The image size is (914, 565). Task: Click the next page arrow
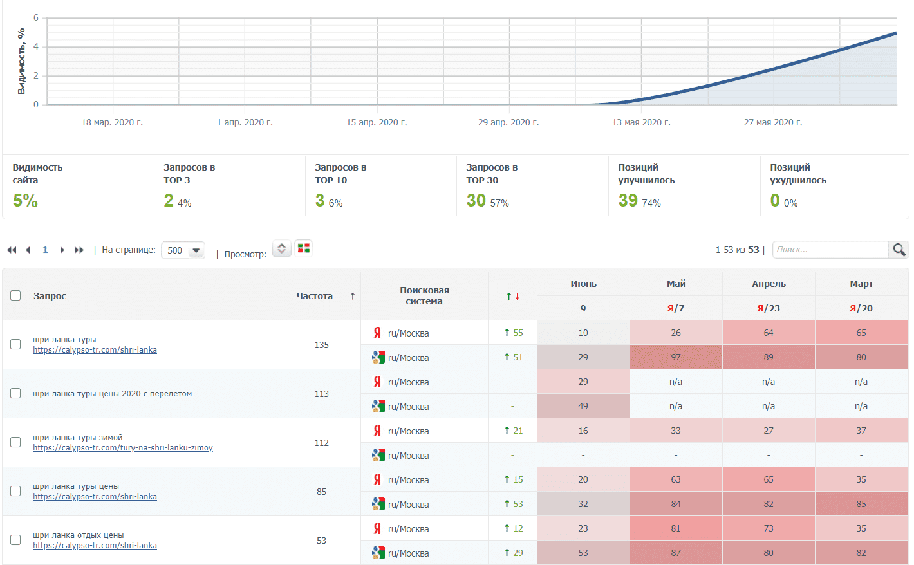click(x=62, y=250)
